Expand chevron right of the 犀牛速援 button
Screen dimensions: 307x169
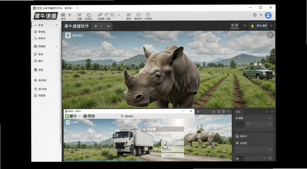point(271,26)
